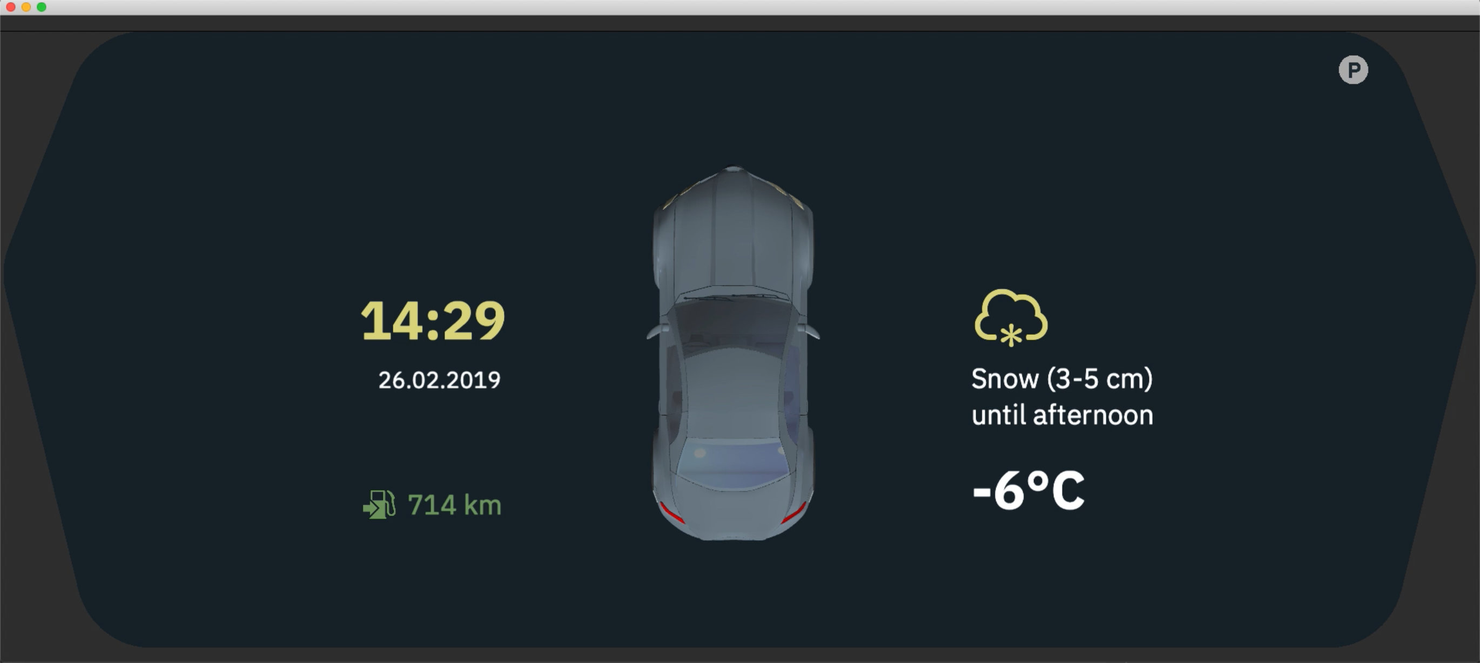Maximize the window with green button

click(x=42, y=7)
